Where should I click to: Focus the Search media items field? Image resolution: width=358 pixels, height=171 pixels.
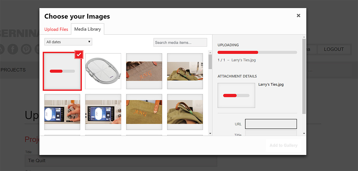180,43
